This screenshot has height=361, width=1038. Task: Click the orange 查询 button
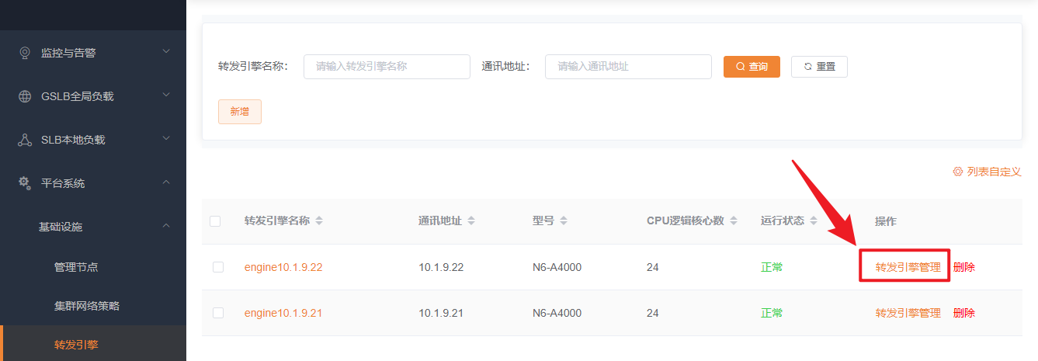coord(752,67)
